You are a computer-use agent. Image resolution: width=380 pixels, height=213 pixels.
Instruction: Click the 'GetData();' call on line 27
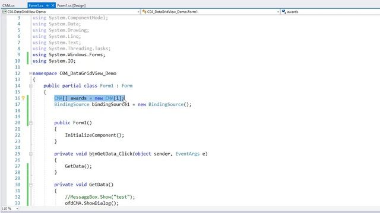[78, 166]
